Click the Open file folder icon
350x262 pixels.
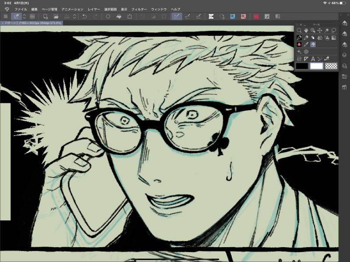[x=56, y=17]
